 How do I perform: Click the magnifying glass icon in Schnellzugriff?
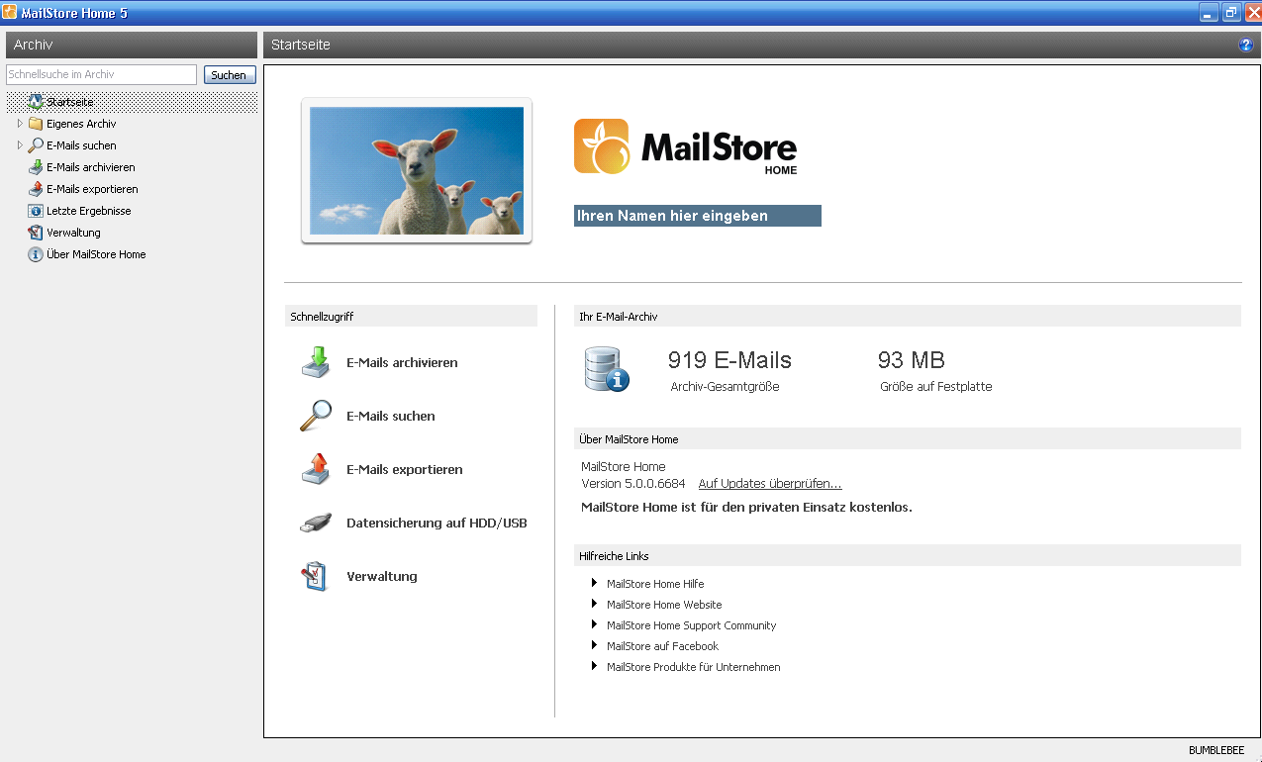[x=315, y=416]
